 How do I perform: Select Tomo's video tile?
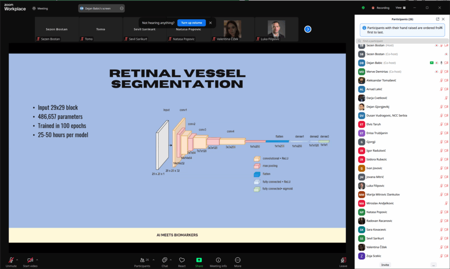101,29
